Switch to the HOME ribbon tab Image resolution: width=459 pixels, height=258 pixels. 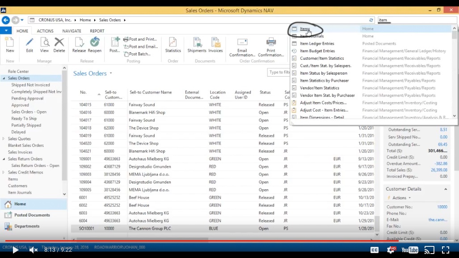coord(22,31)
